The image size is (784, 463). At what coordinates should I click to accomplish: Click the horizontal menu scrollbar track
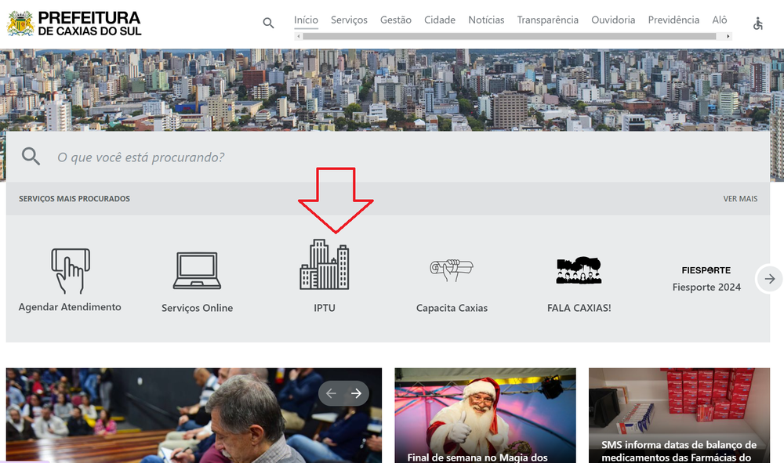click(513, 36)
